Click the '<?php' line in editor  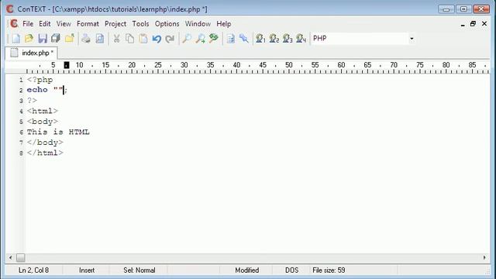40,80
